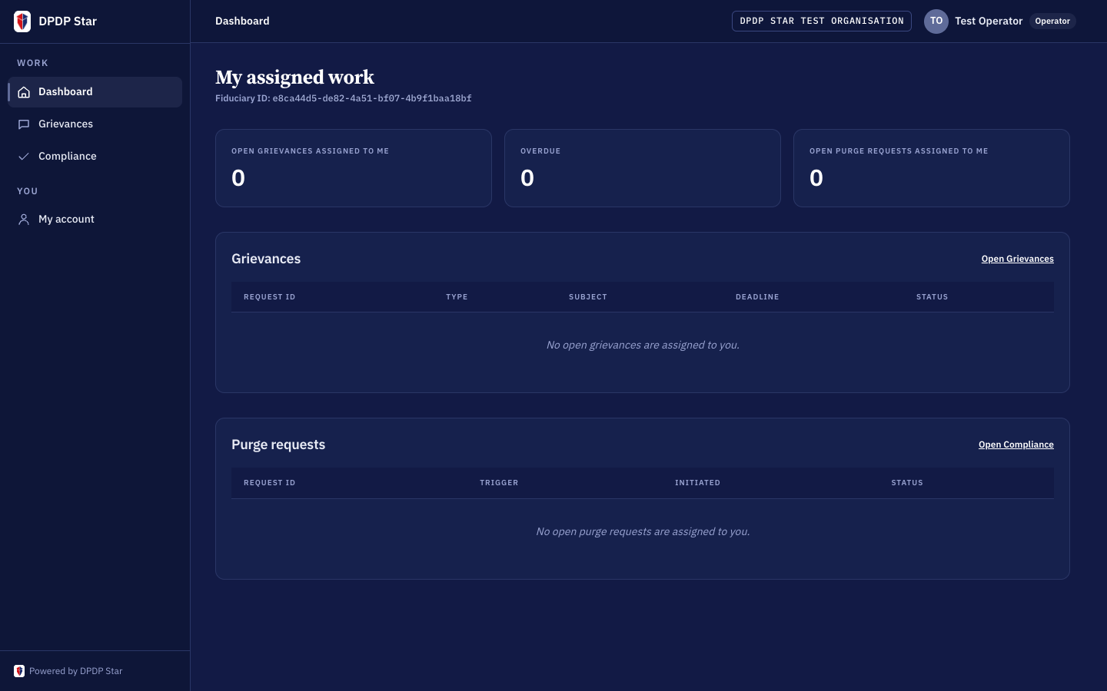Click the Status header in Purge requests table
Image resolution: width=1107 pixels, height=691 pixels.
[x=907, y=483]
